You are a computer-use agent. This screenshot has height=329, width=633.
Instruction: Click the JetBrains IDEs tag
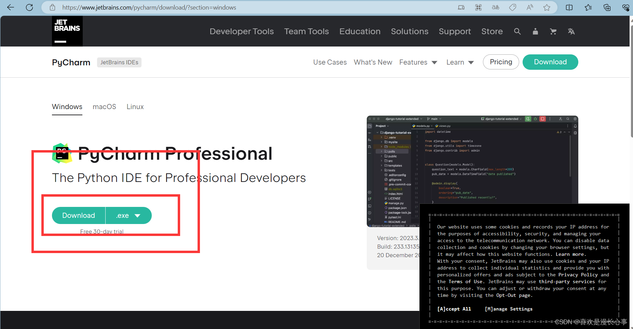pos(119,62)
